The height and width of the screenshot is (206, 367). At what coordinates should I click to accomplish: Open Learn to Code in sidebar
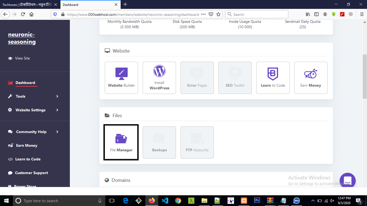24,159
